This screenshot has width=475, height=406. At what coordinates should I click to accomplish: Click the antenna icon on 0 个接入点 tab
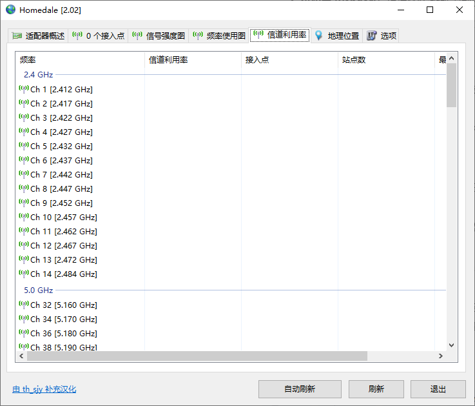pos(77,36)
